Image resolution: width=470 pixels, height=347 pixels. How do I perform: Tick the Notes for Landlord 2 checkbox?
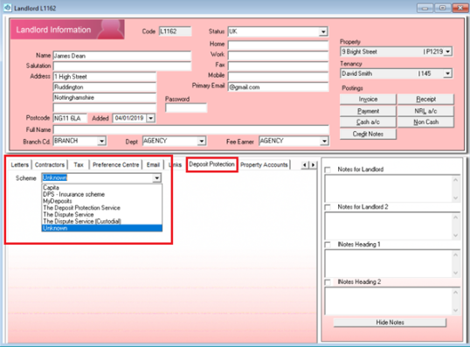click(328, 207)
